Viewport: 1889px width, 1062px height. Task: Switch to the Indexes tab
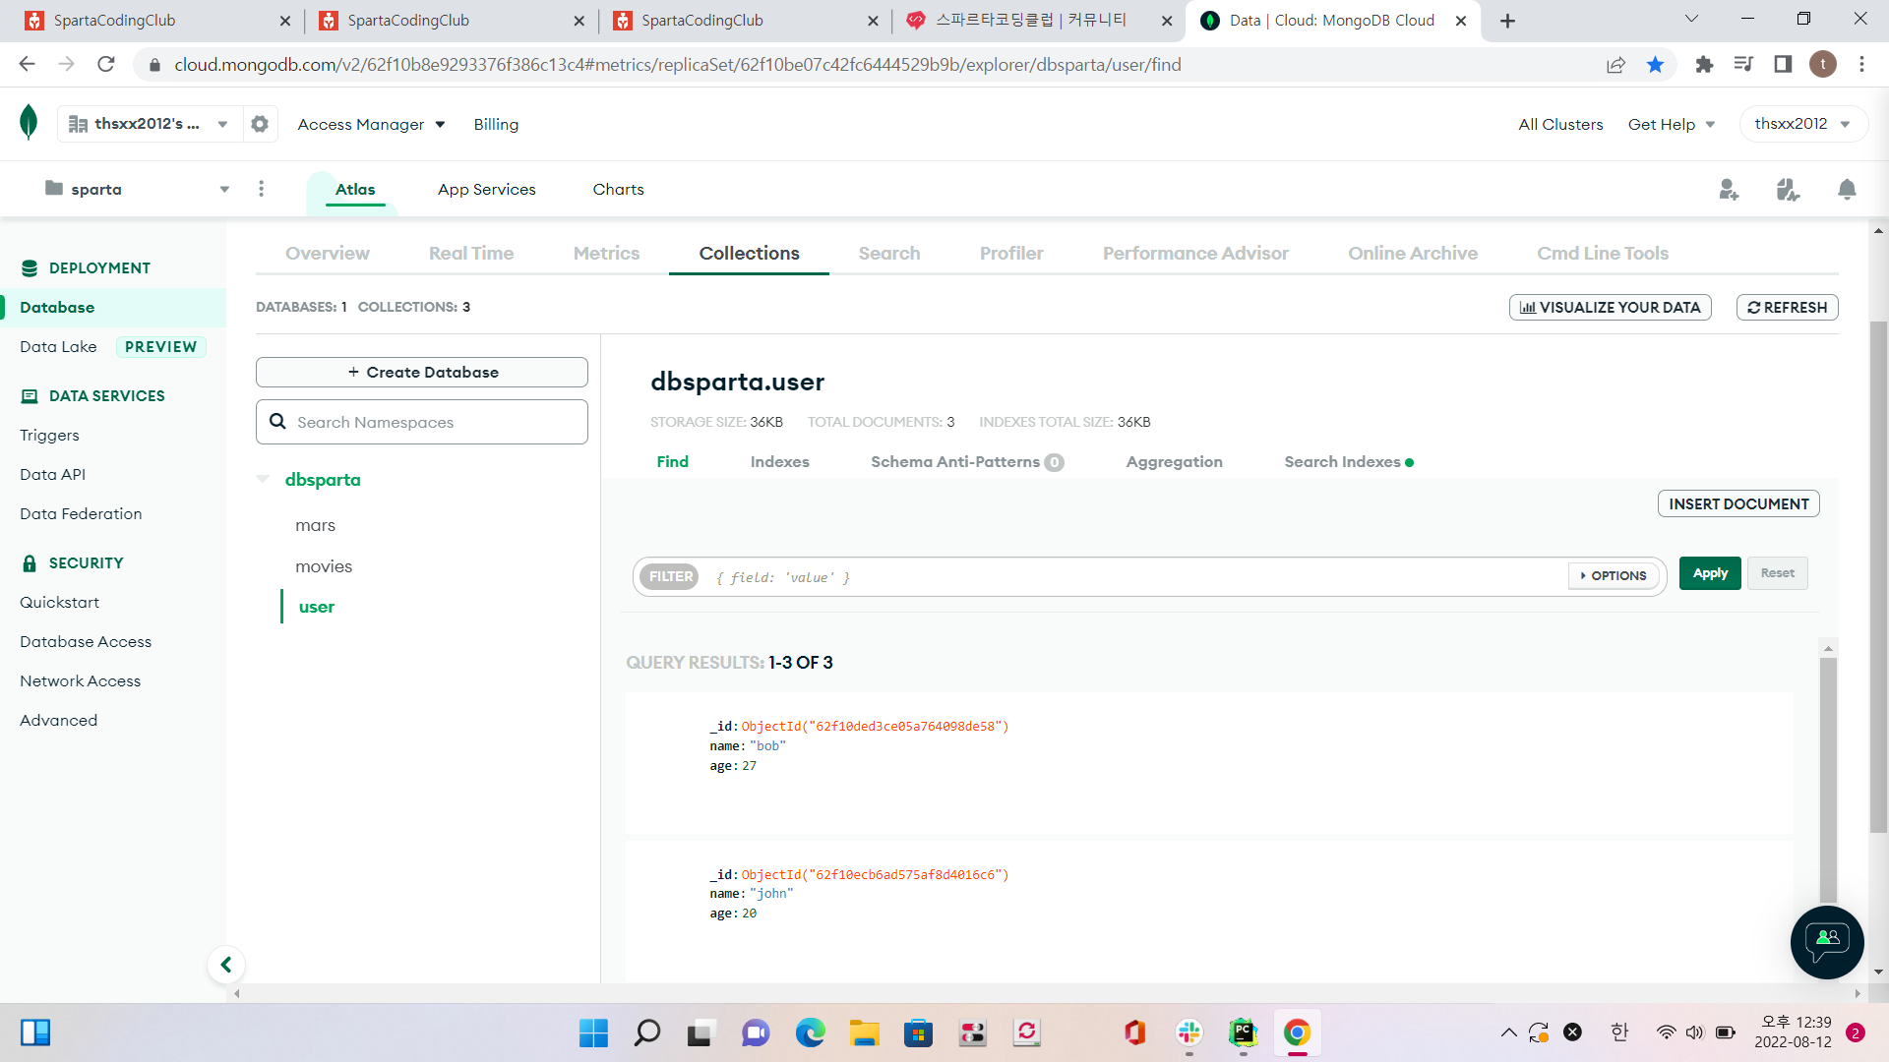(779, 462)
